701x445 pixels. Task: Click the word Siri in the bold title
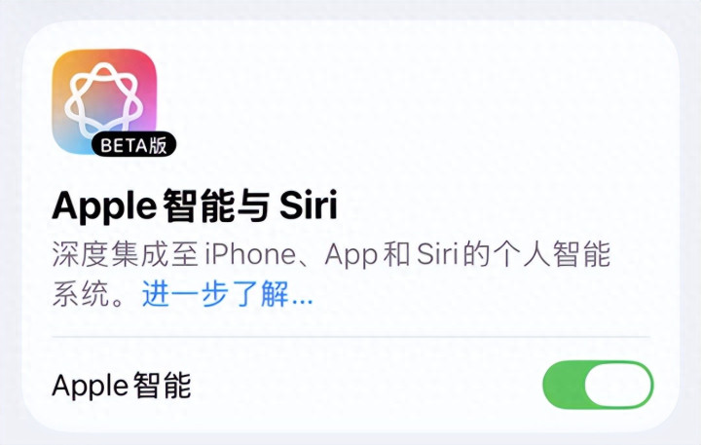308,205
